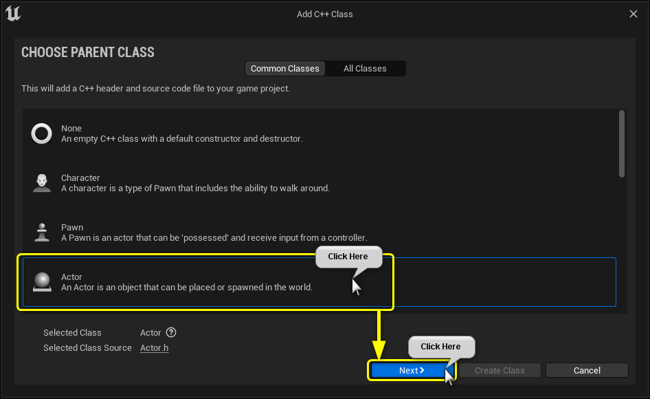This screenshot has height=399, width=650.
Task: Switch to the Common Classes tab
Action: coord(284,68)
